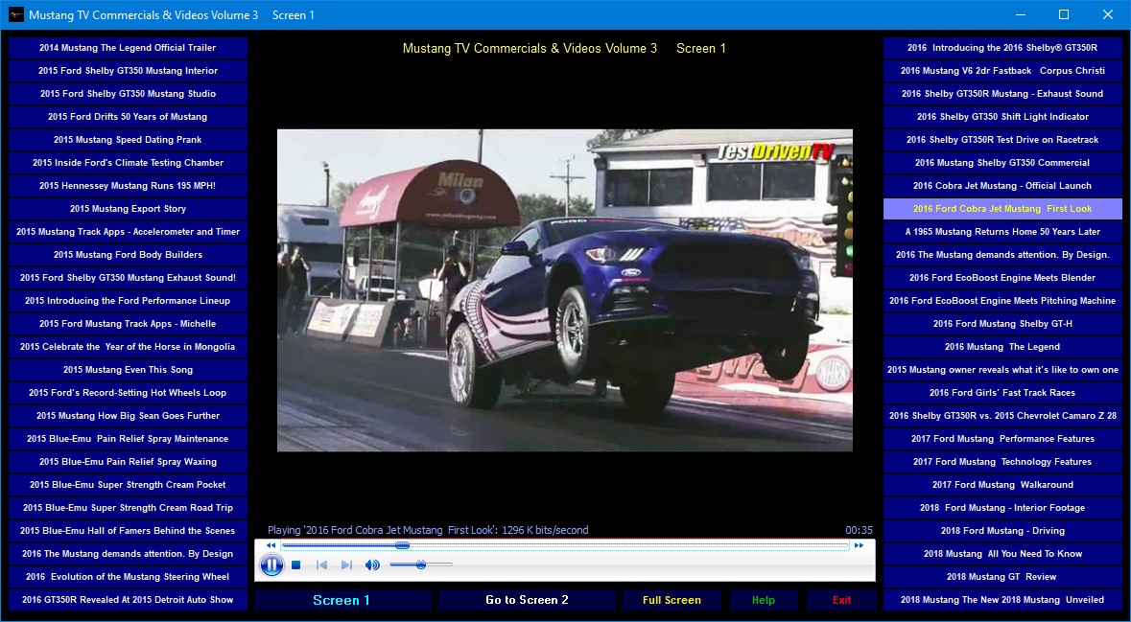Play 2015 Mustang How Big Sean Goes Further
The image size is (1131, 622).
pyautogui.click(x=128, y=416)
